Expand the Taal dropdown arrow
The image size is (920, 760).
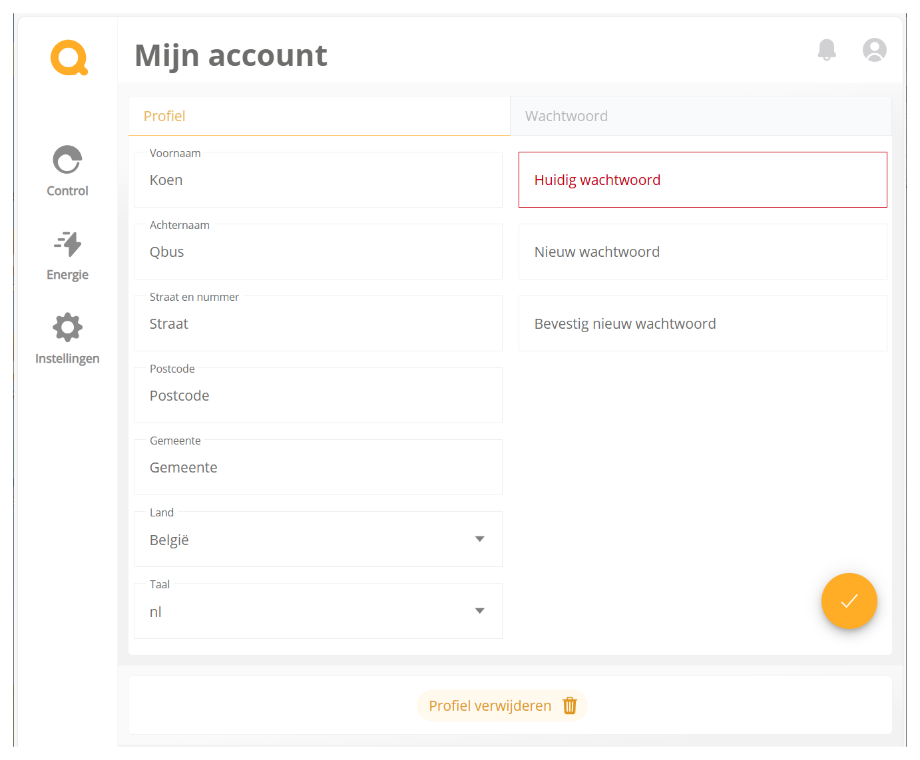(x=479, y=611)
